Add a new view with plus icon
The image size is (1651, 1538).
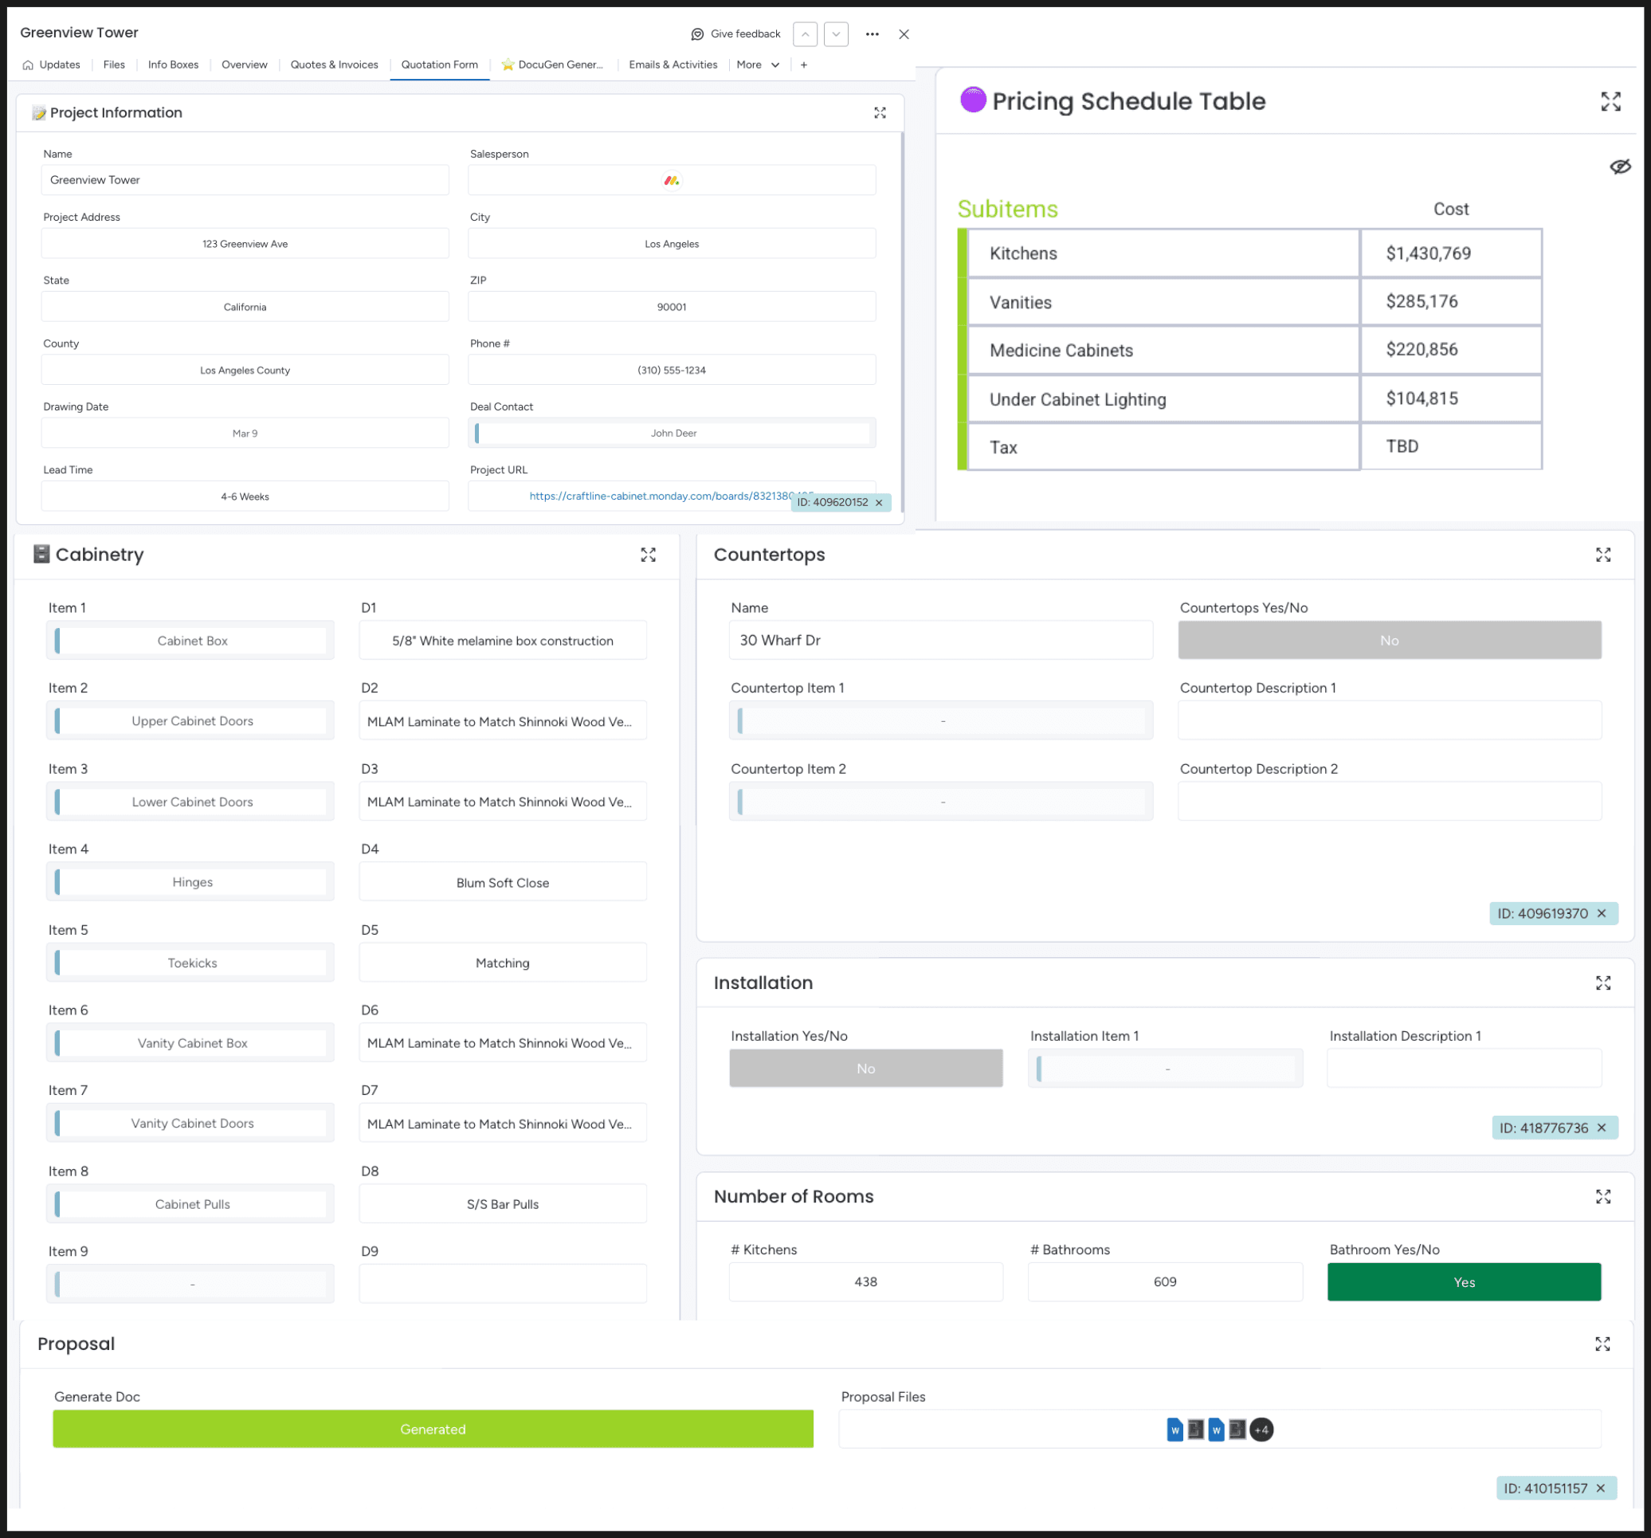[804, 65]
